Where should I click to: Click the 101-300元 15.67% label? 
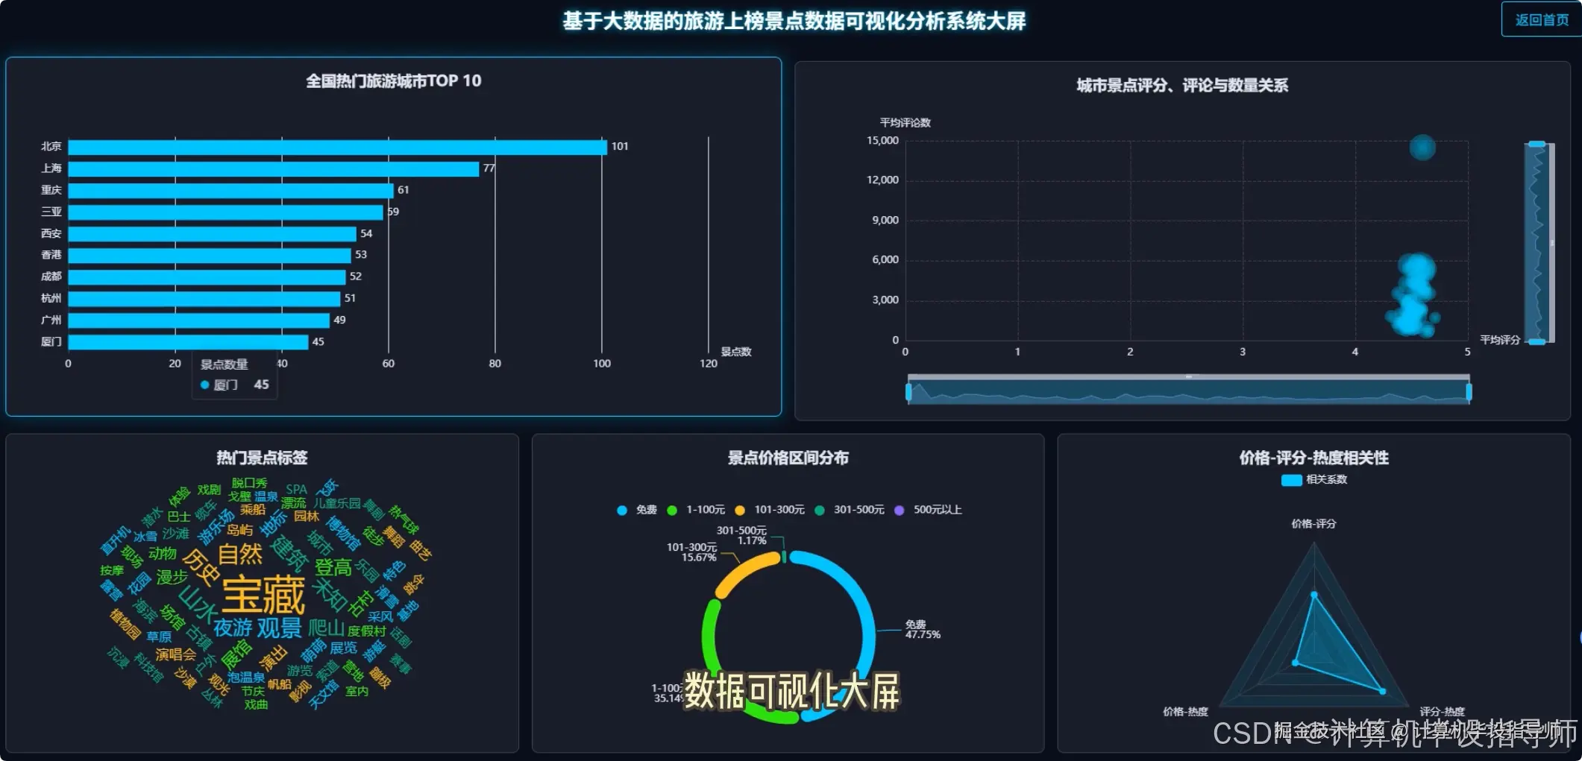coord(692,552)
